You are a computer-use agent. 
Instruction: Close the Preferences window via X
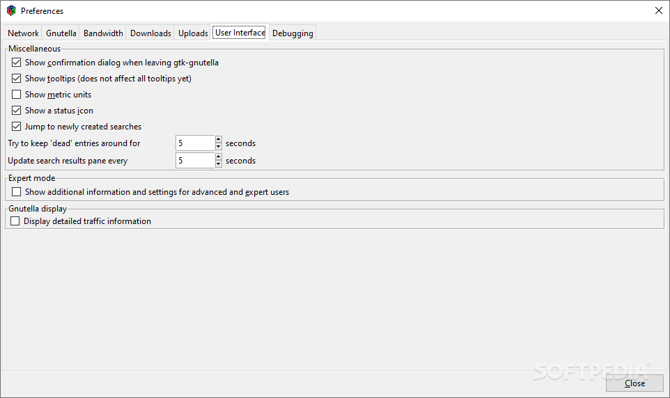pyautogui.click(x=658, y=10)
